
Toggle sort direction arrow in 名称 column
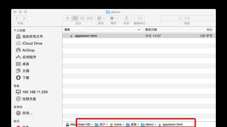point(139,30)
